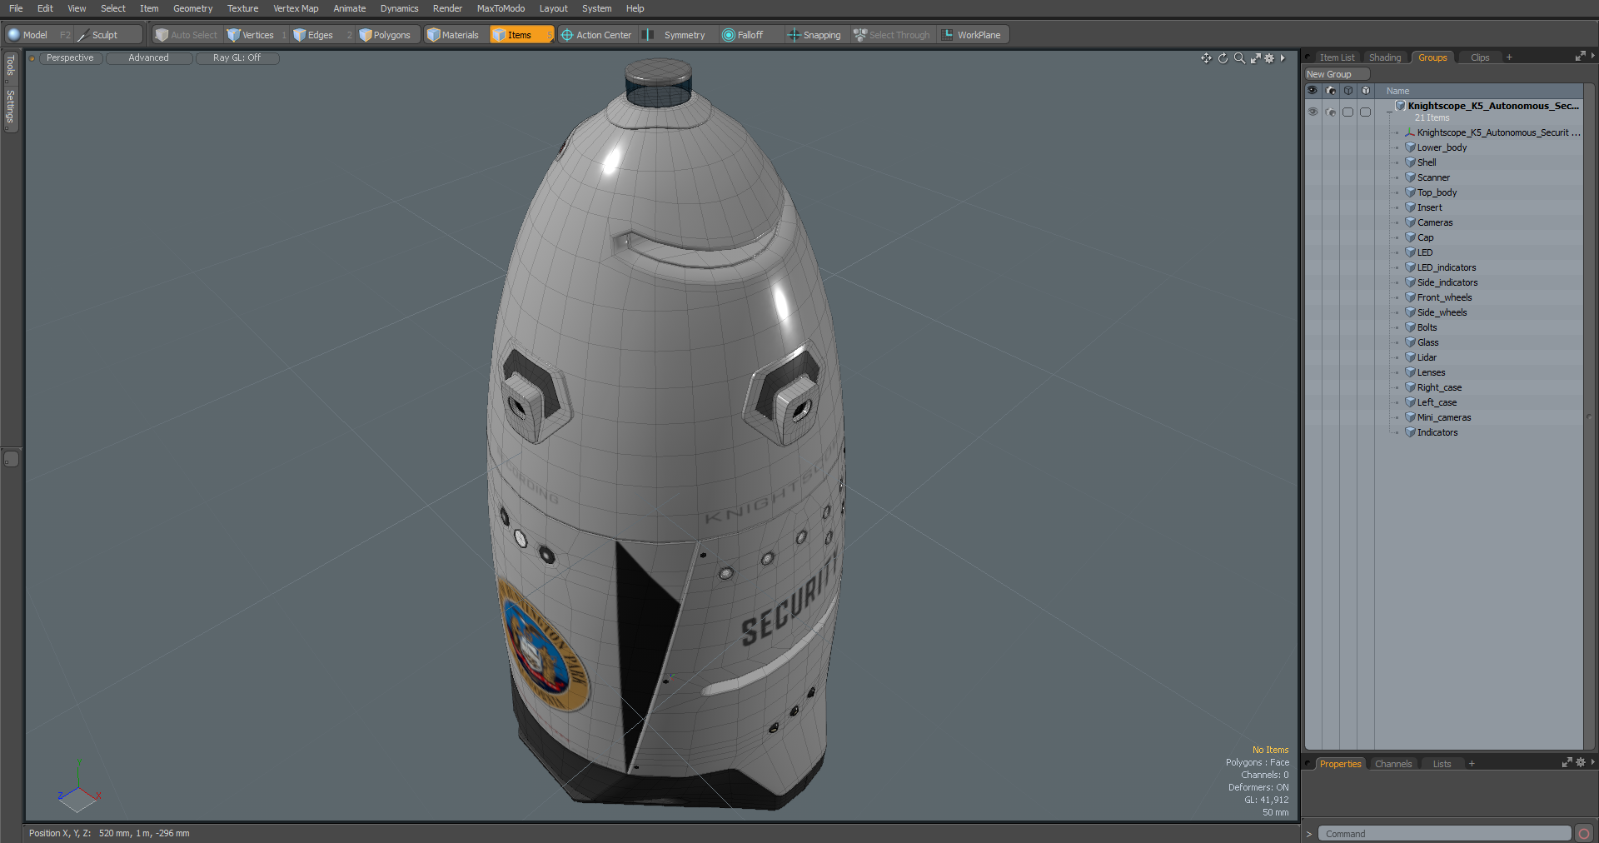Switch to the Item List tab
Viewport: 1599px width, 843px height.
[x=1337, y=57]
